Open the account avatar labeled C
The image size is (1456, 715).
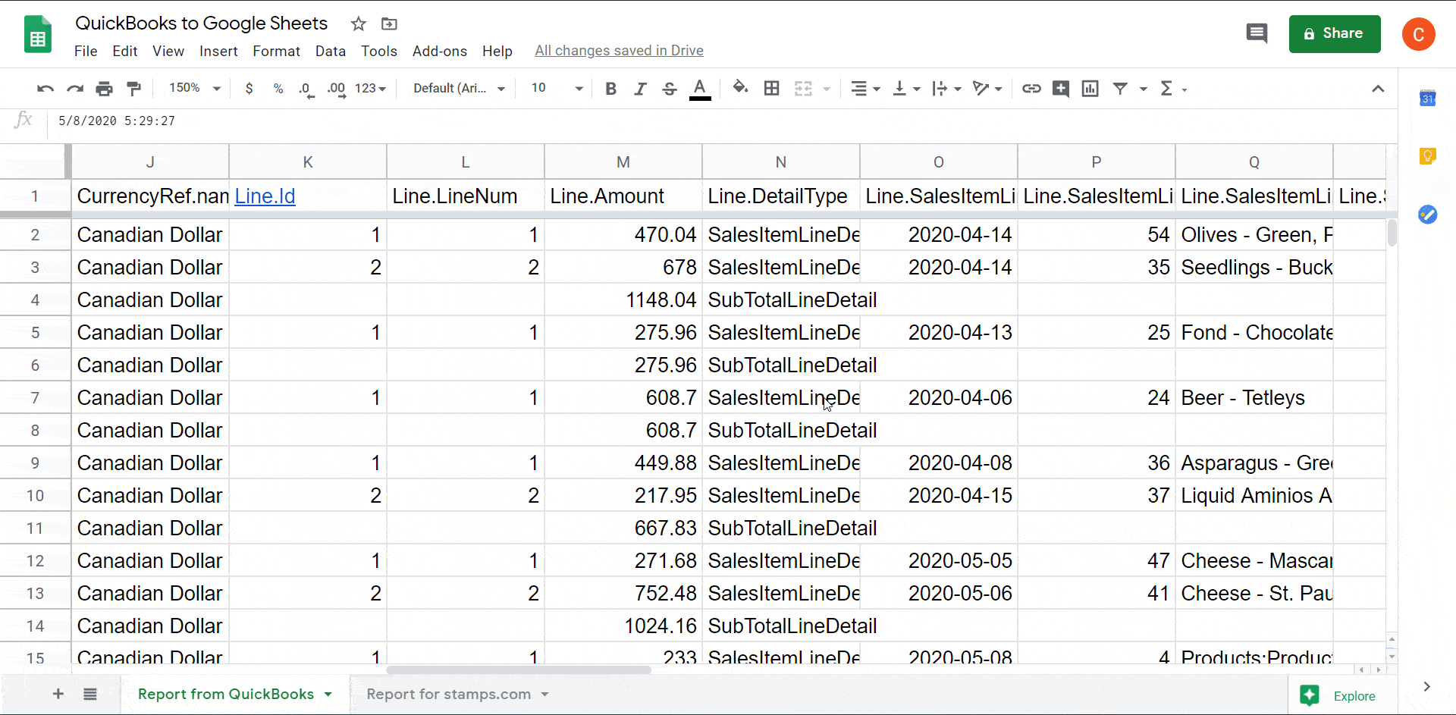click(x=1418, y=34)
